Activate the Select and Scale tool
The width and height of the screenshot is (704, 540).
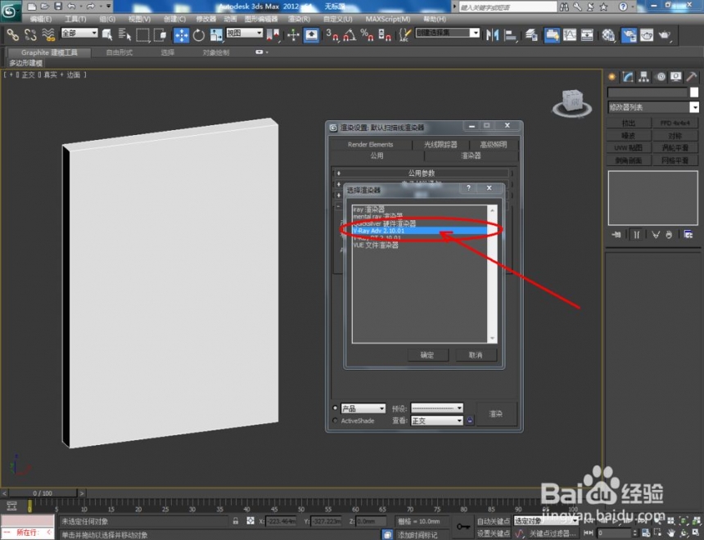tap(216, 34)
